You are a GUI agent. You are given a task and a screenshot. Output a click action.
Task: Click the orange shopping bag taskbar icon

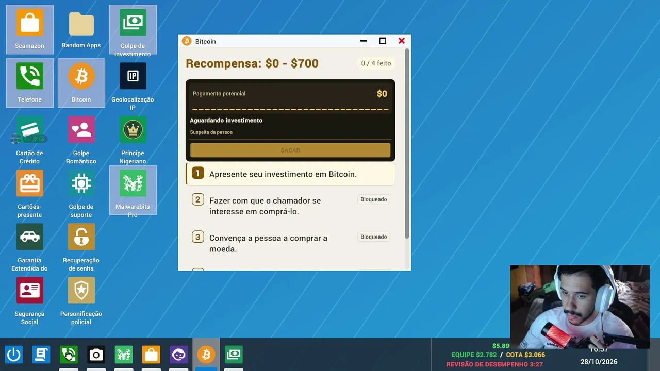pyautogui.click(x=151, y=355)
